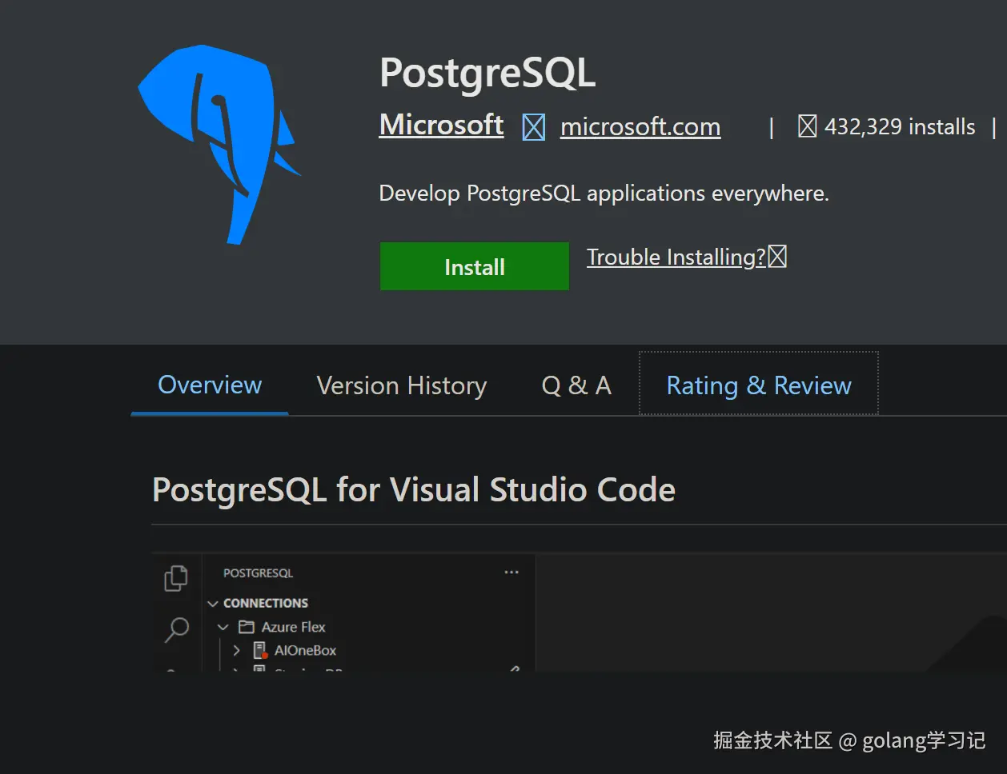Click the Azure Flex folder icon
Viewport: 1007px width, 774px height.
pos(247,627)
